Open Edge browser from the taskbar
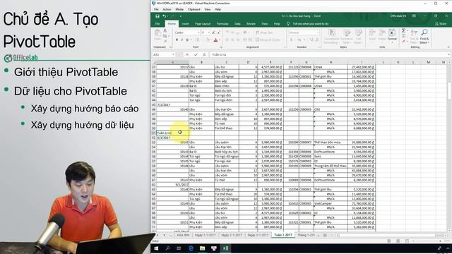 (x=191, y=248)
